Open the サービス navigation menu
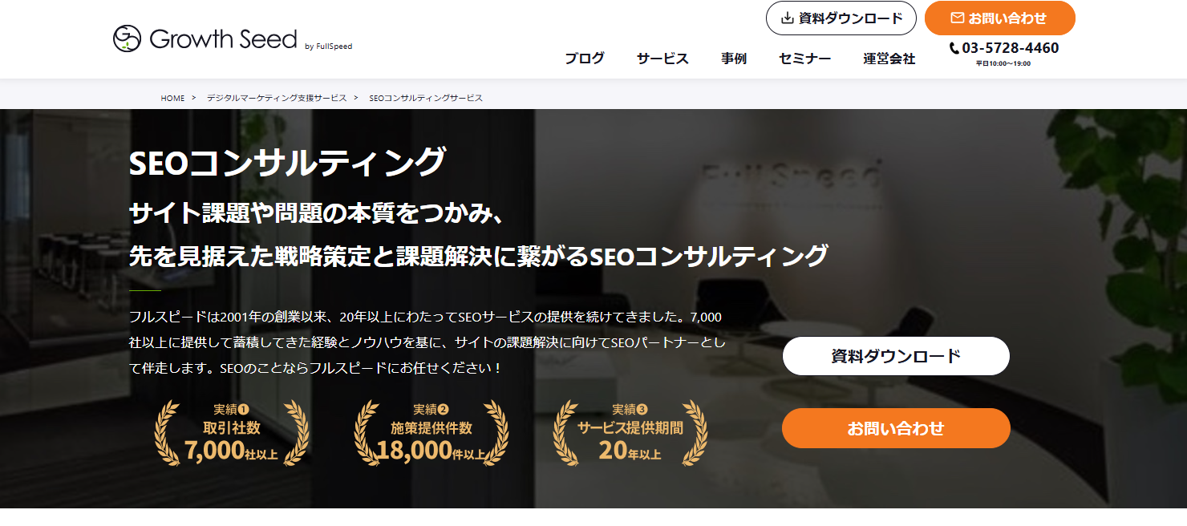 tap(662, 59)
